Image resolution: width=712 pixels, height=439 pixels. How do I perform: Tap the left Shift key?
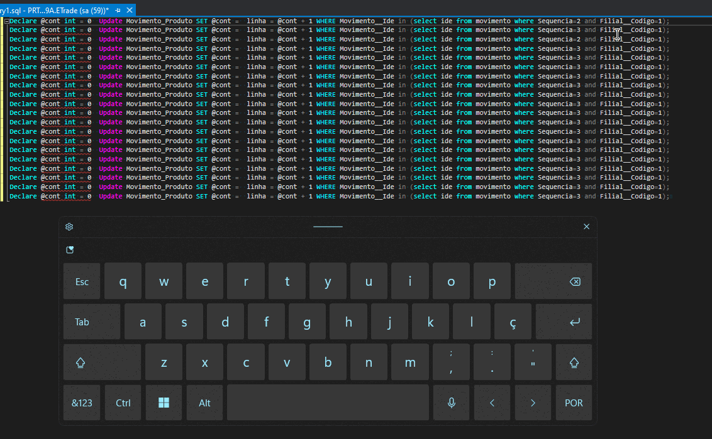tap(102, 362)
